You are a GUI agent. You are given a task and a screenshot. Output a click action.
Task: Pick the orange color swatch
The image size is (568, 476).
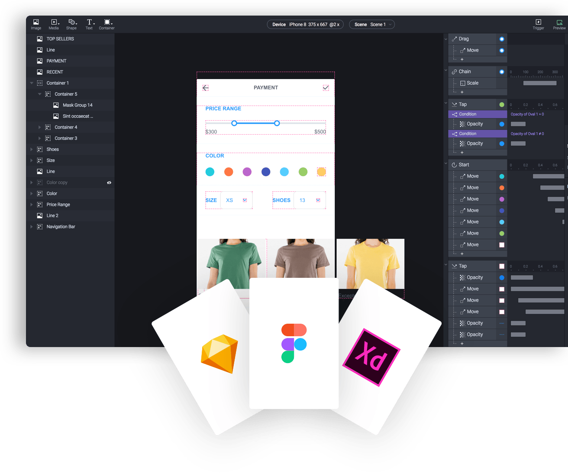coord(229,172)
